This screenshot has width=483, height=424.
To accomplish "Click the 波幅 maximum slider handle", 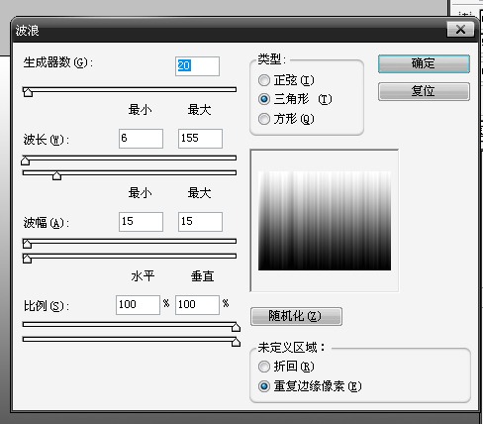I will [28, 259].
